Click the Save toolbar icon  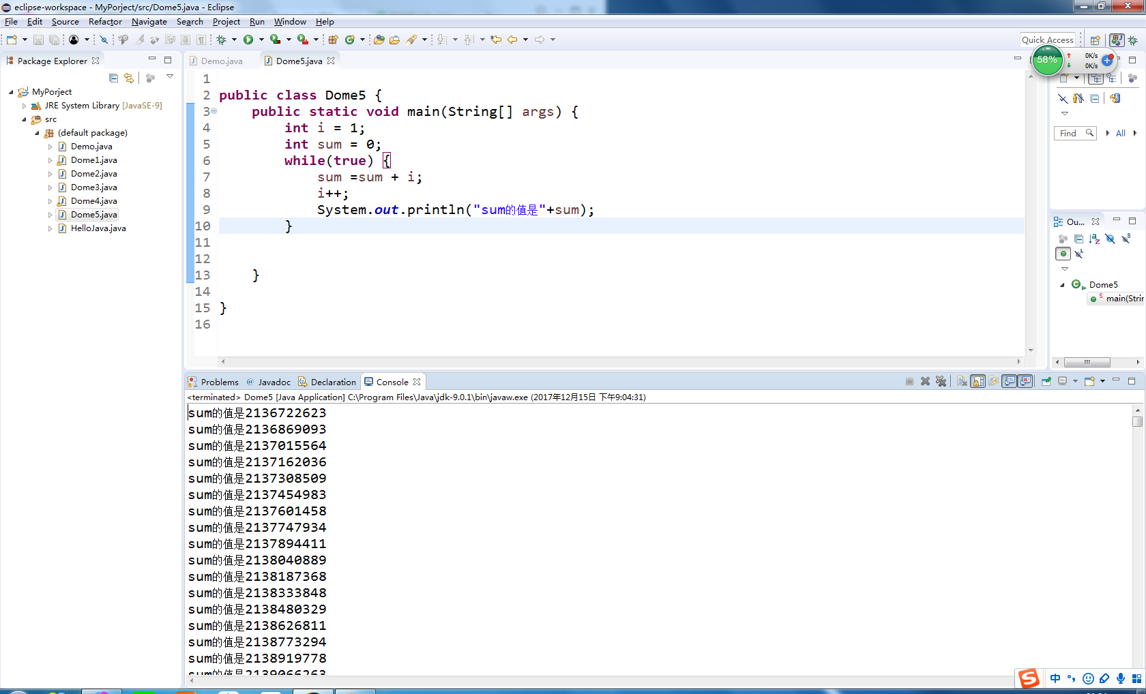coord(38,40)
